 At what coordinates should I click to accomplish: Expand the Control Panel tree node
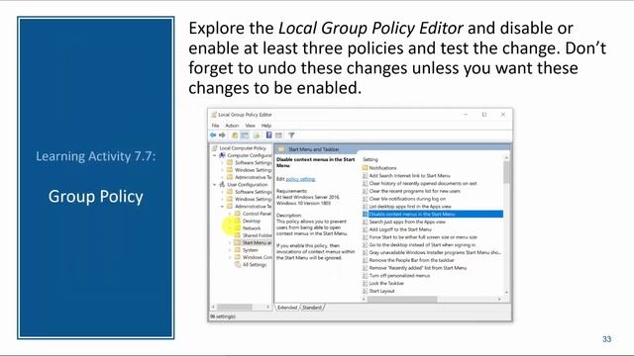[231, 214]
